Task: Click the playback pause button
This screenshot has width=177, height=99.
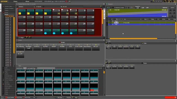Action: (174, 13)
